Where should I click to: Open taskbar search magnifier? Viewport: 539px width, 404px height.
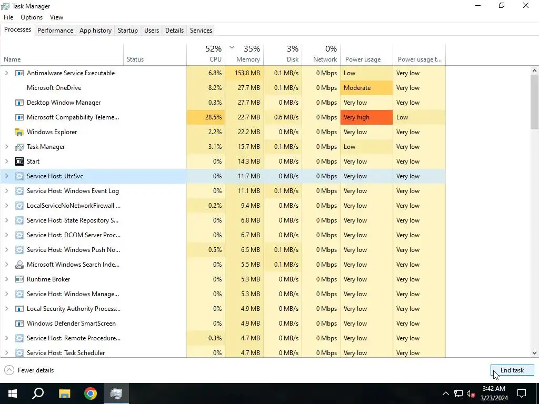(38, 393)
